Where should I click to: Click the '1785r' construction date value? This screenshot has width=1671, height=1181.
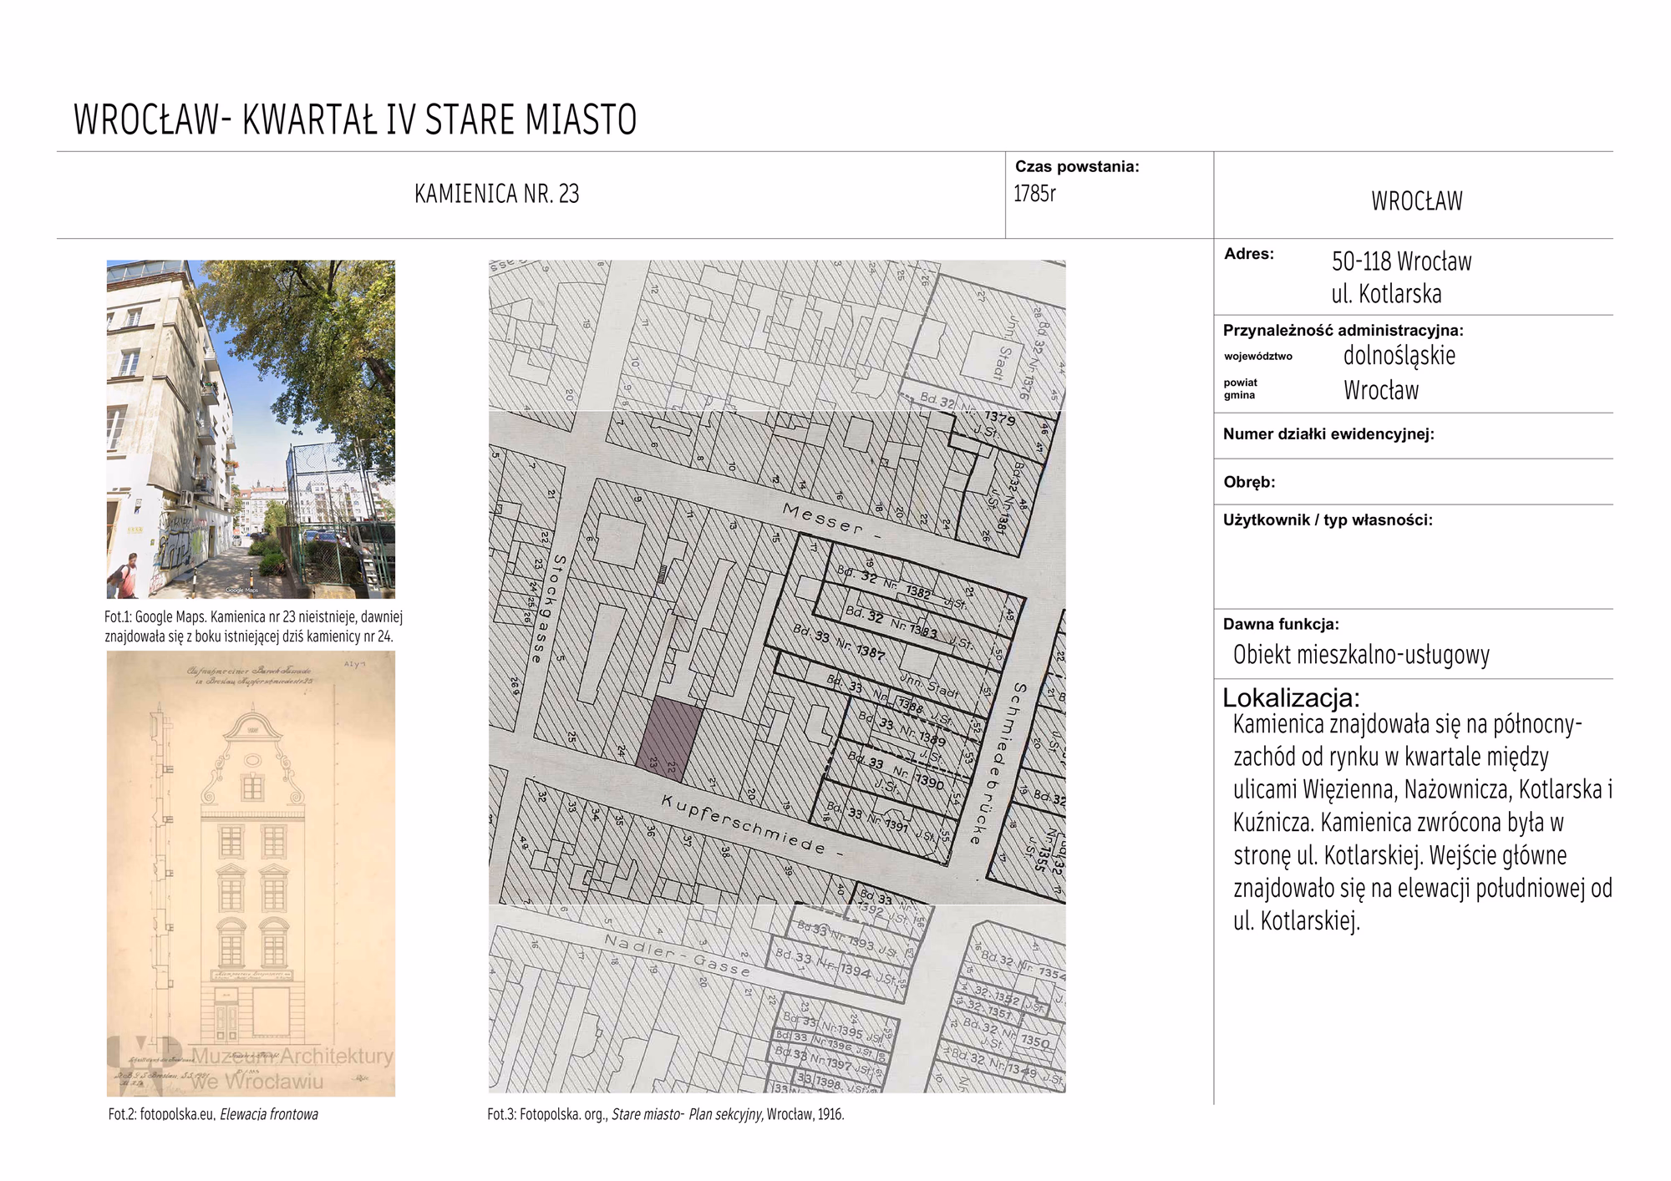(x=1034, y=194)
